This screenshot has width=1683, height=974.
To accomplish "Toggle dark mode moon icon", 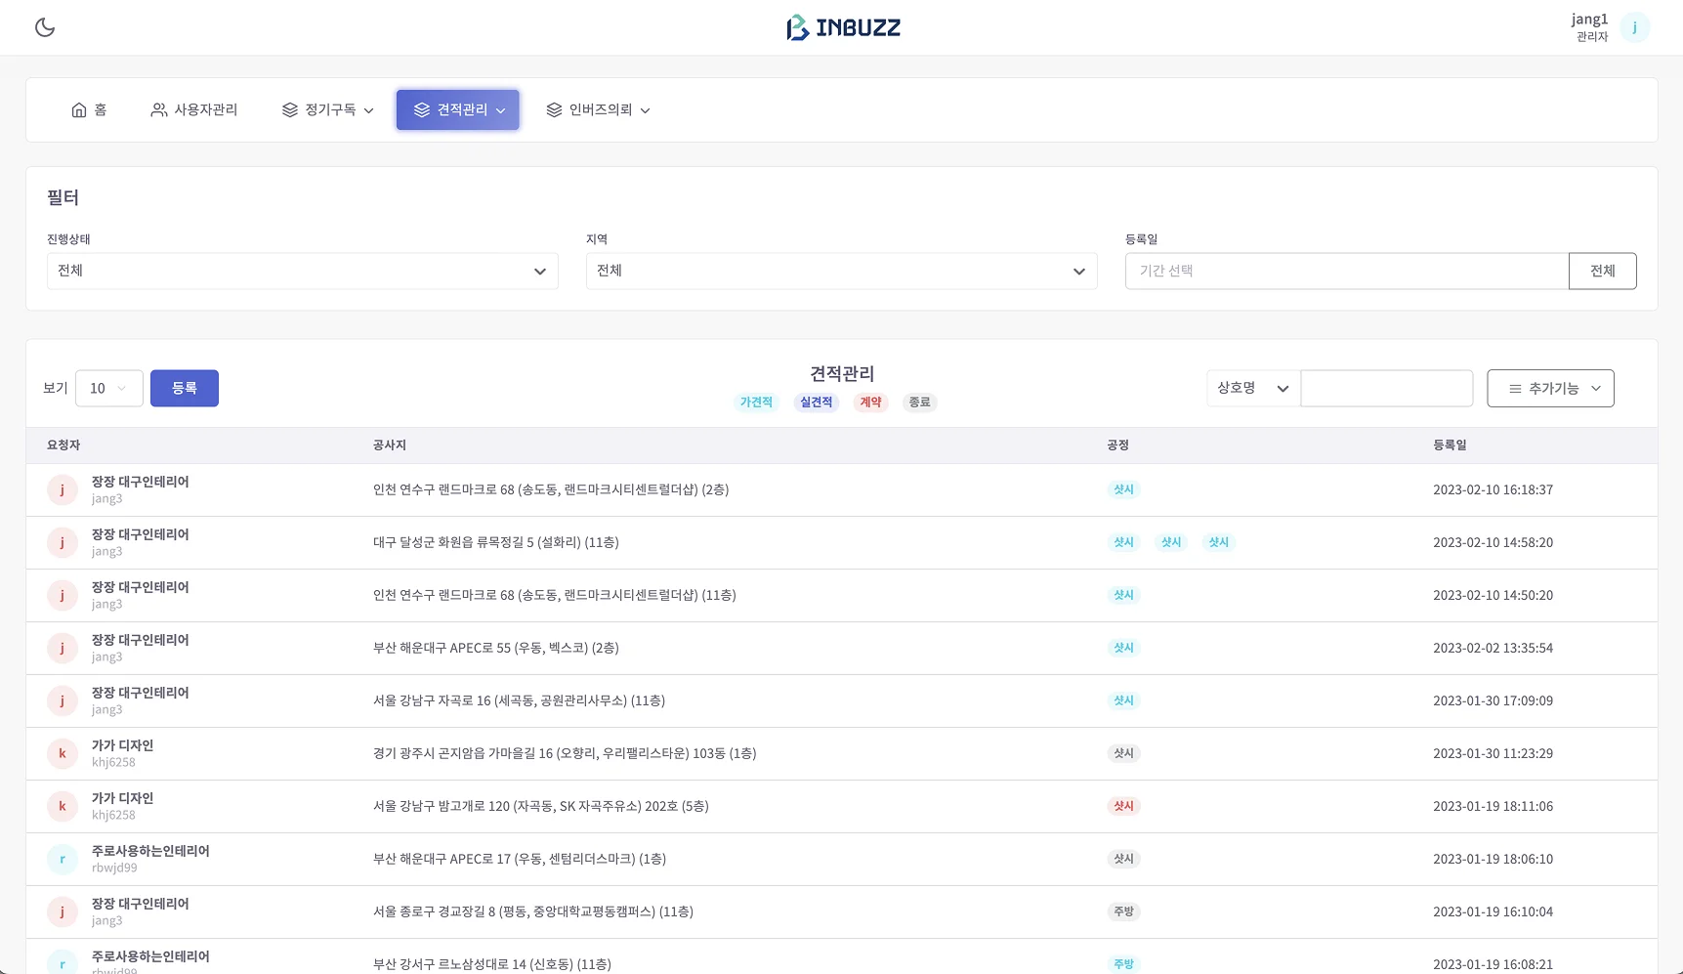I will [x=45, y=27].
